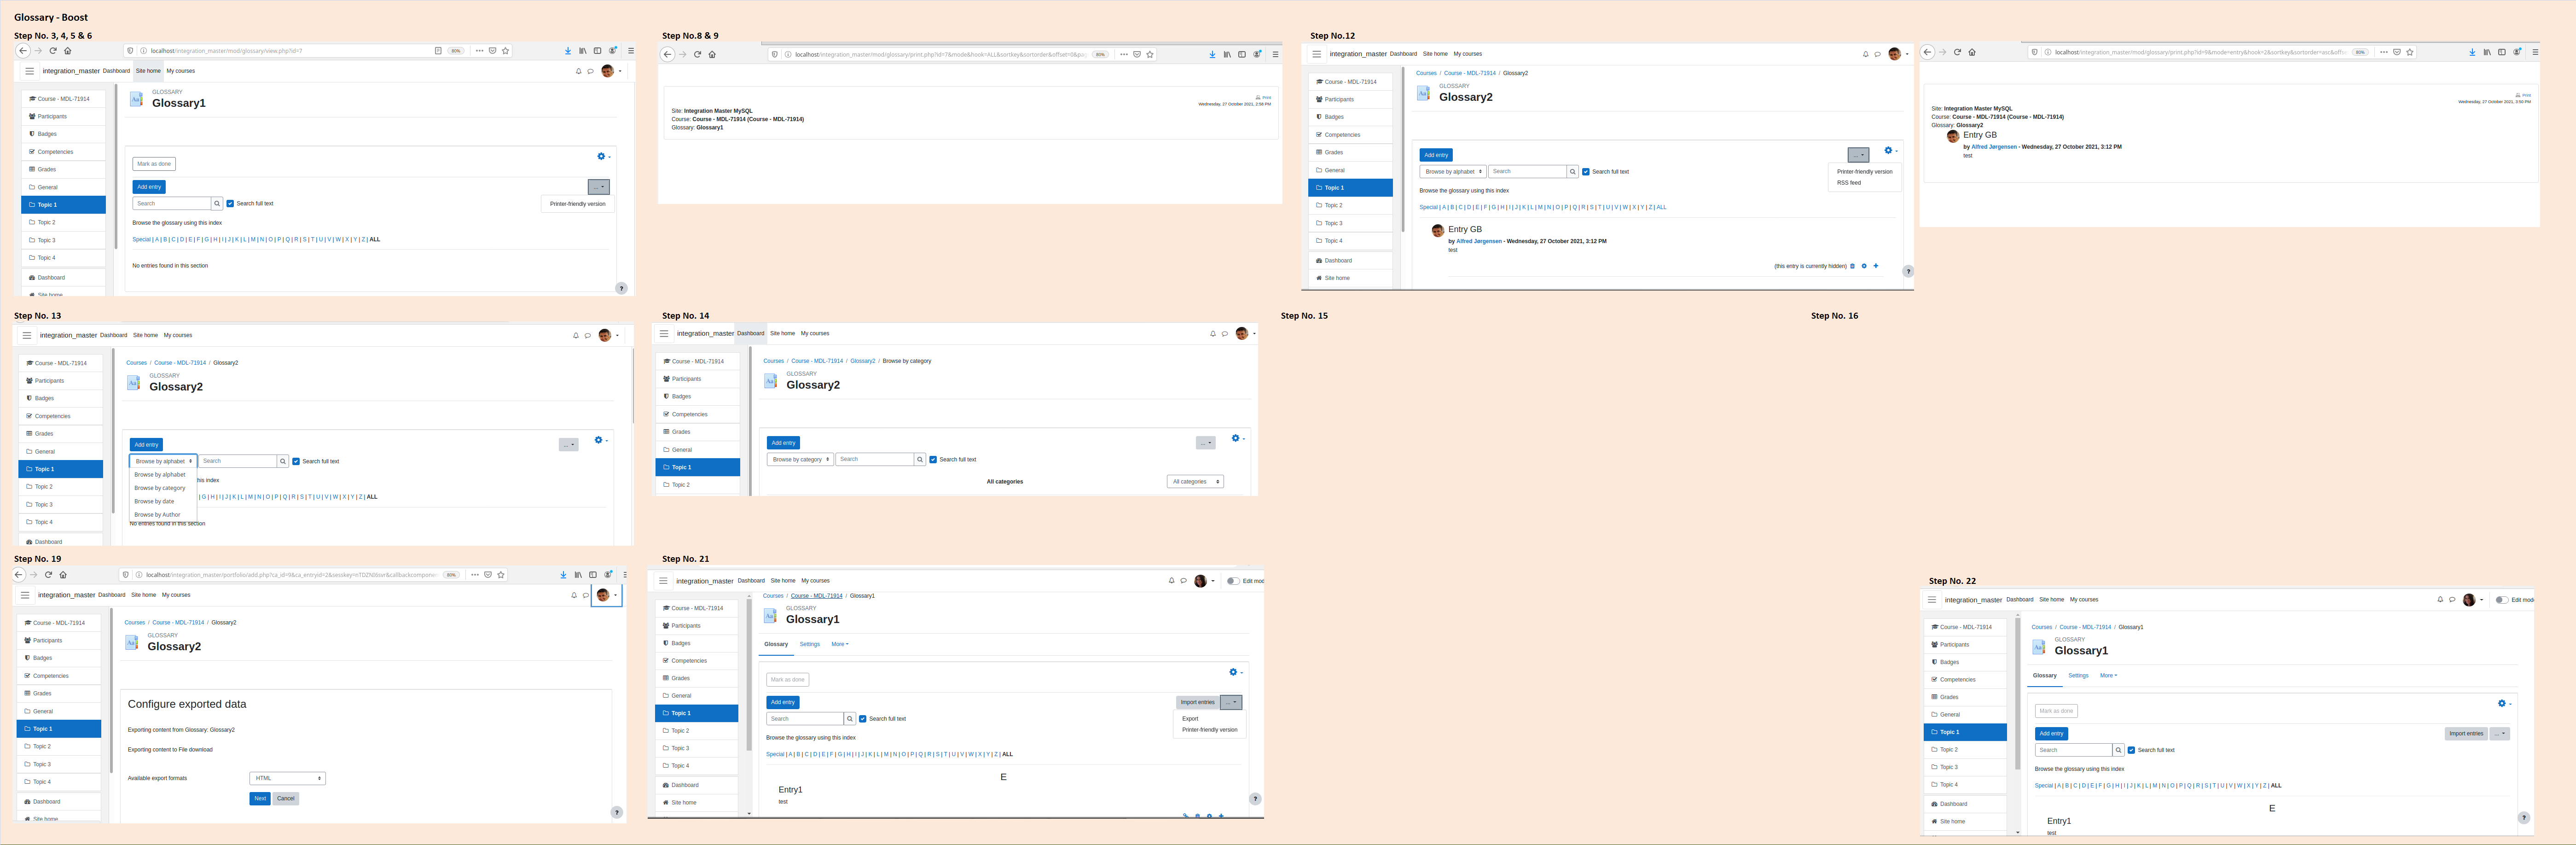Click the Search input field in Step 3-6 panel
The height and width of the screenshot is (845, 2576).
click(x=172, y=203)
